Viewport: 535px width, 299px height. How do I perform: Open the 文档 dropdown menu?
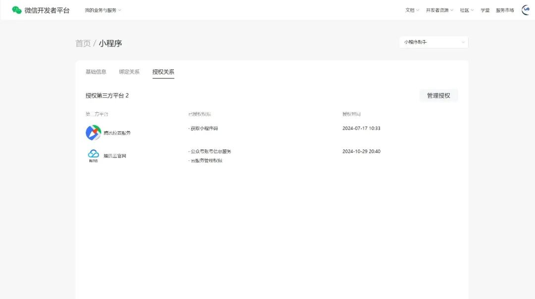(412, 10)
